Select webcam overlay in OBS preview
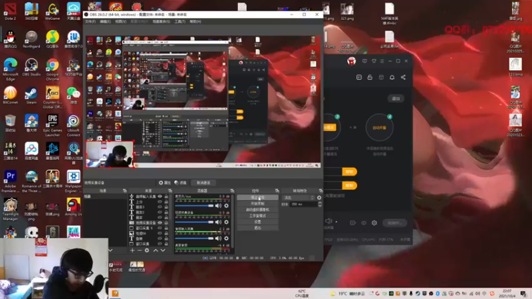This screenshot has height=299, width=532. pos(109,154)
